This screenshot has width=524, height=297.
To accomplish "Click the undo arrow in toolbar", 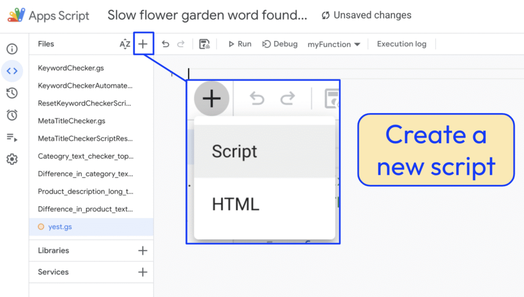I will pyautogui.click(x=165, y=44).
